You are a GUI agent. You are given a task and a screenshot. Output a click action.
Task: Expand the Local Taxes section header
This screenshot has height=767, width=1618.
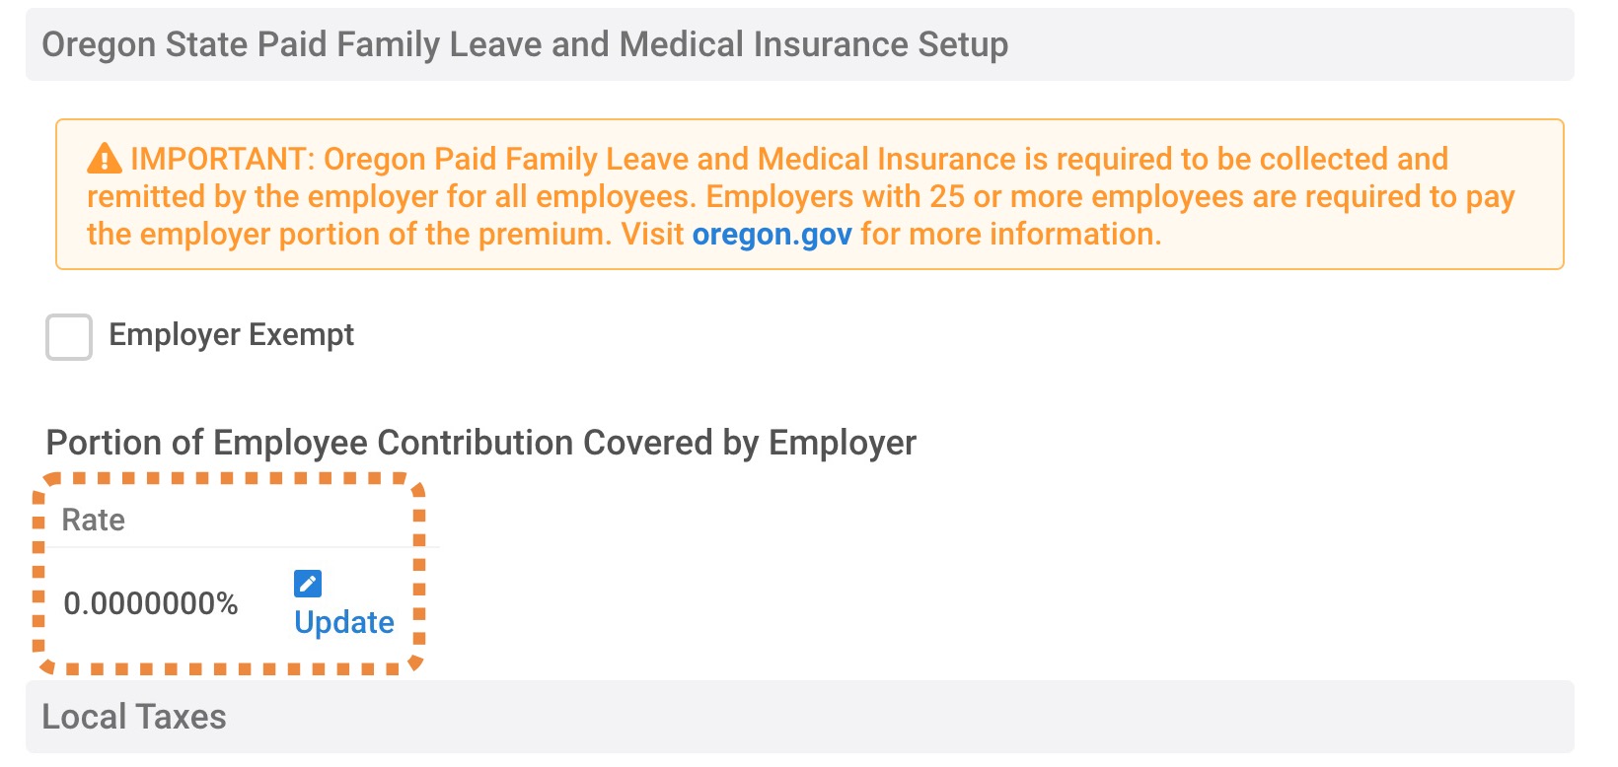click(800, 717)
